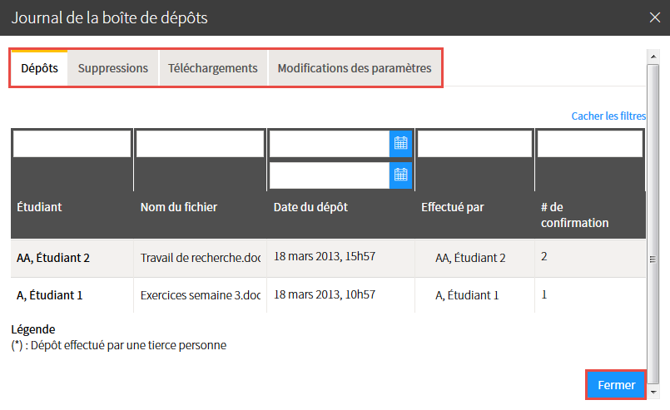Focus the Effectué par filter field
This screenshot has height=410, width=670.
[x=474, y=144]
